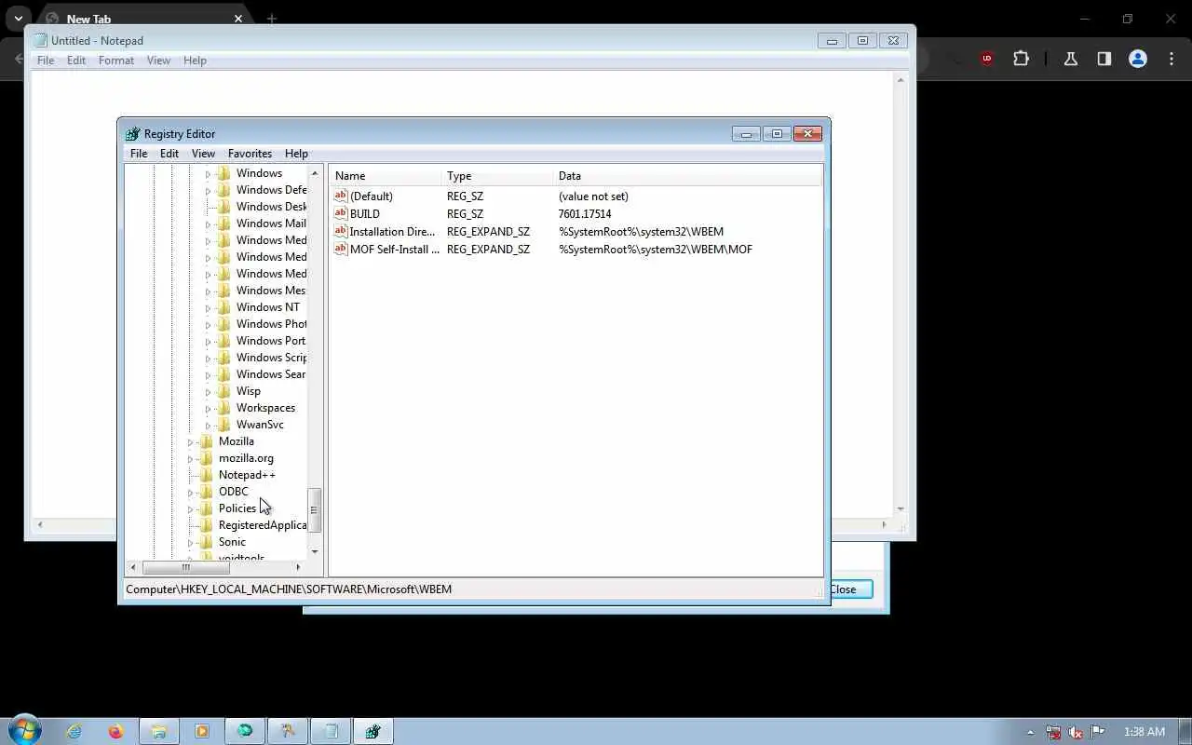Image resolution: width=1192 pixels, height=745 pixels.
Task: Open Windows Media Player taskbar icon
Action: (x=202, y=731)
